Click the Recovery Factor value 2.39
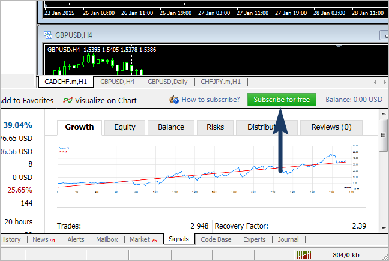 point(359,226)
